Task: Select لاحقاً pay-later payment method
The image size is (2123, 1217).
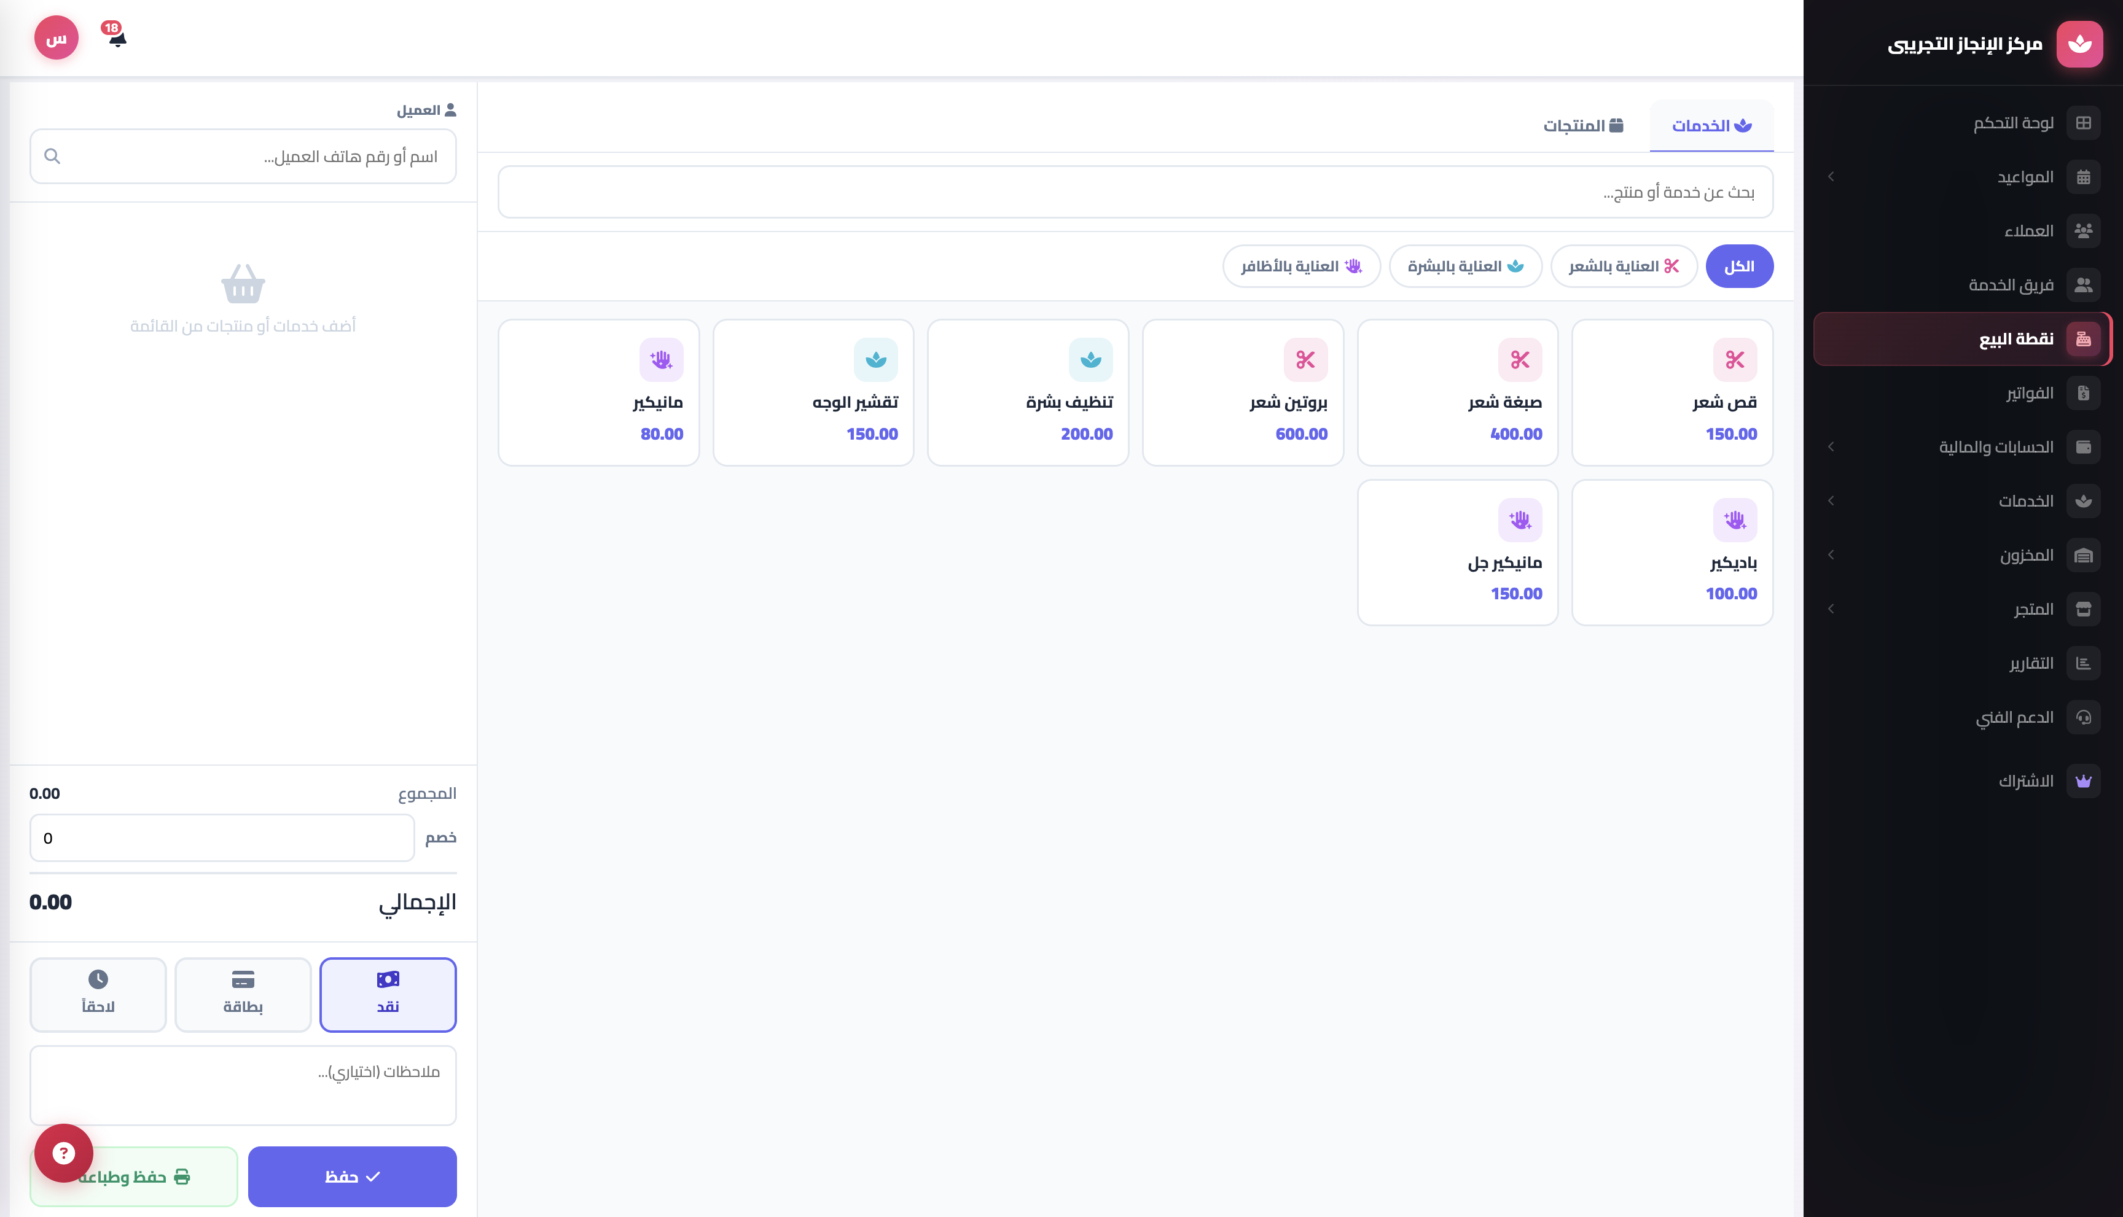Action: click(98, 994)
